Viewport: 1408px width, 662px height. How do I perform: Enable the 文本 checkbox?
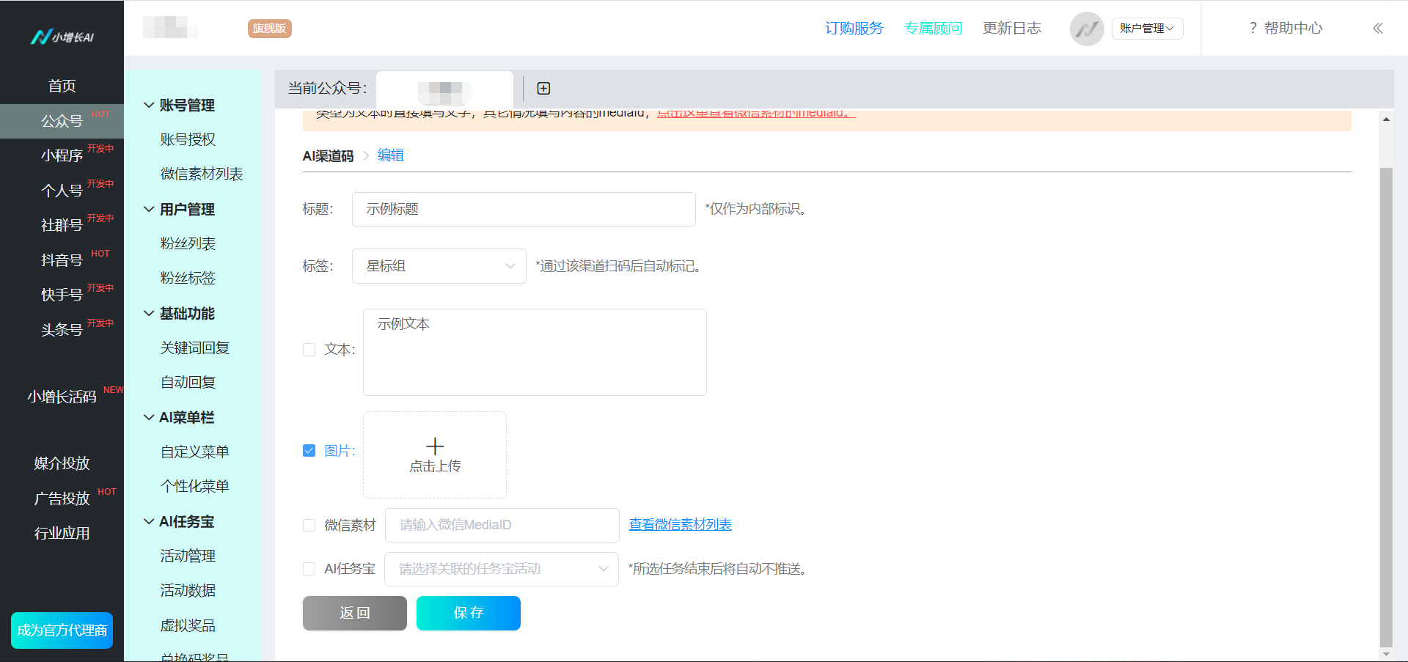click(309, 350)
